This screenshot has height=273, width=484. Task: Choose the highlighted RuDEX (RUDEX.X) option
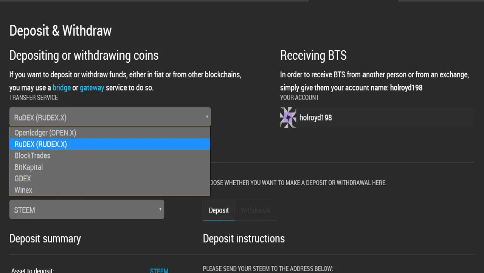pos(110,144)
